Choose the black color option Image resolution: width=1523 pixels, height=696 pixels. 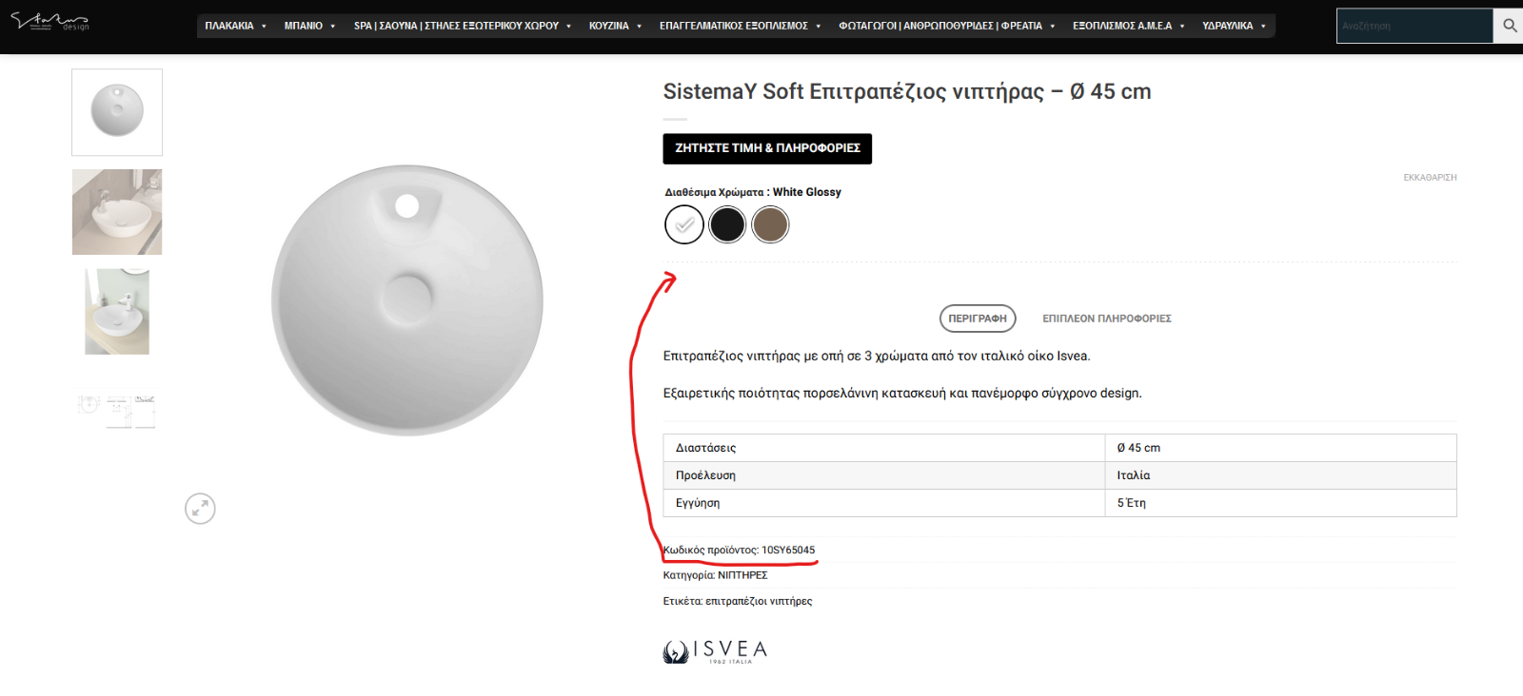tap(727, 224)
